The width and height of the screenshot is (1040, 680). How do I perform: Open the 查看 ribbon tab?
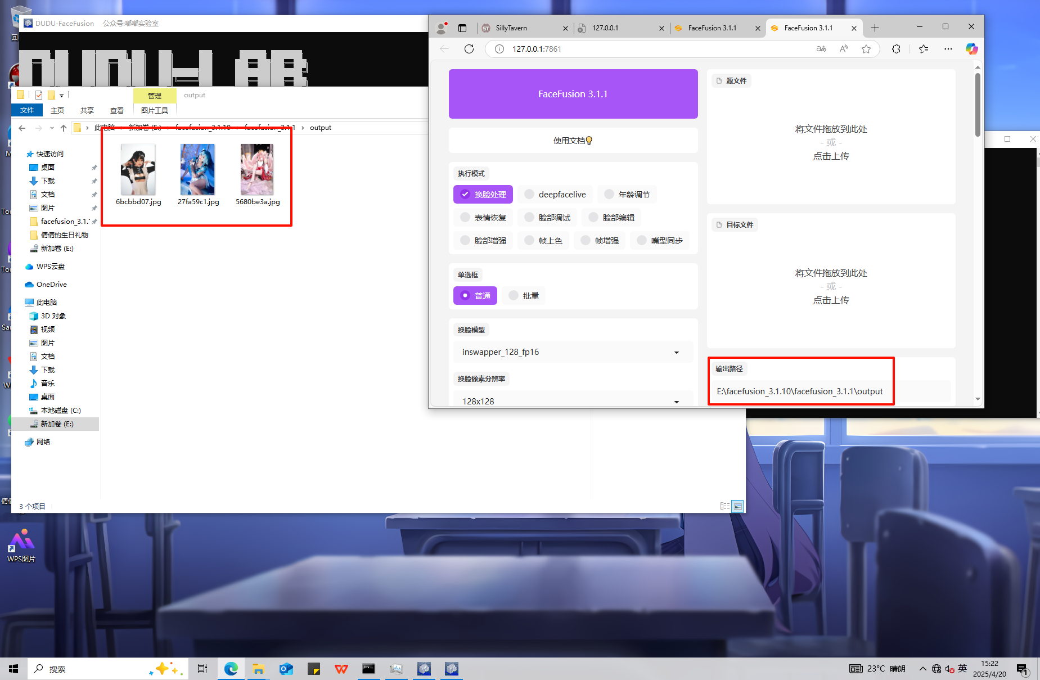117,110
